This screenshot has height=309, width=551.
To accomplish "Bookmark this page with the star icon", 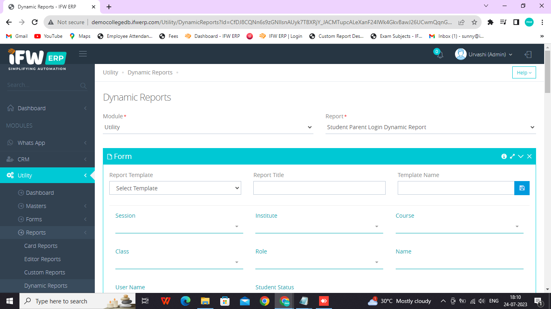I will coord(474,22).
